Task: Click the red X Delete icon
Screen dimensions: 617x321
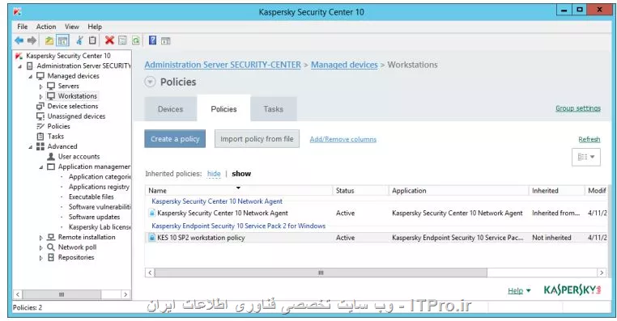Action: coord(109,40)
